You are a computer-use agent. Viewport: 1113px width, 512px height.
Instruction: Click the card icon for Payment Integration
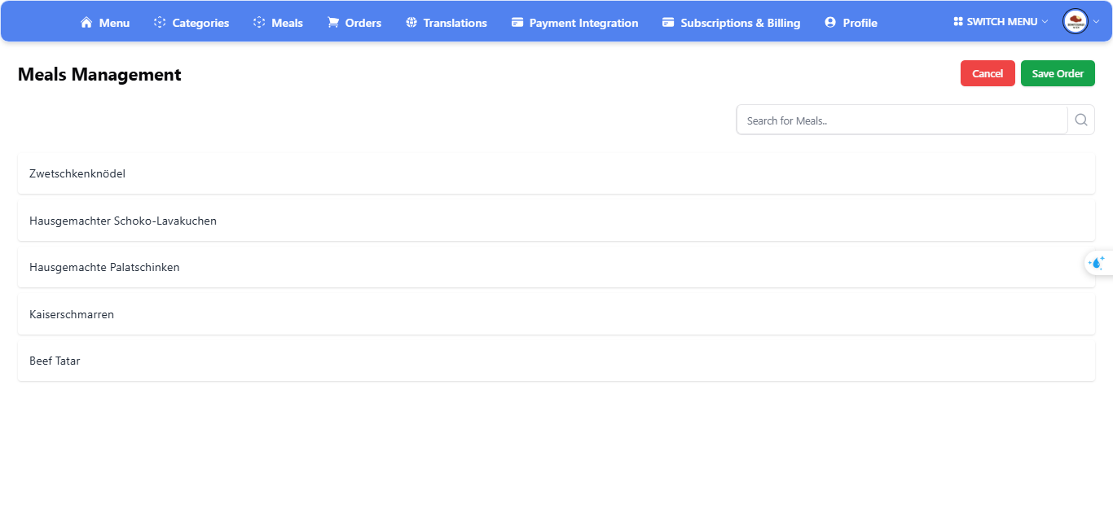[x=517, y=23]
